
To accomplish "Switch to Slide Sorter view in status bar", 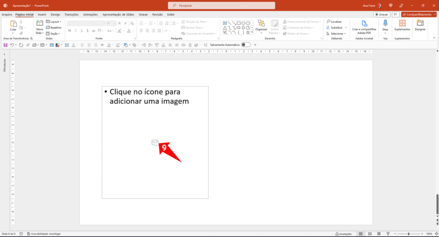I will (370, 234).
